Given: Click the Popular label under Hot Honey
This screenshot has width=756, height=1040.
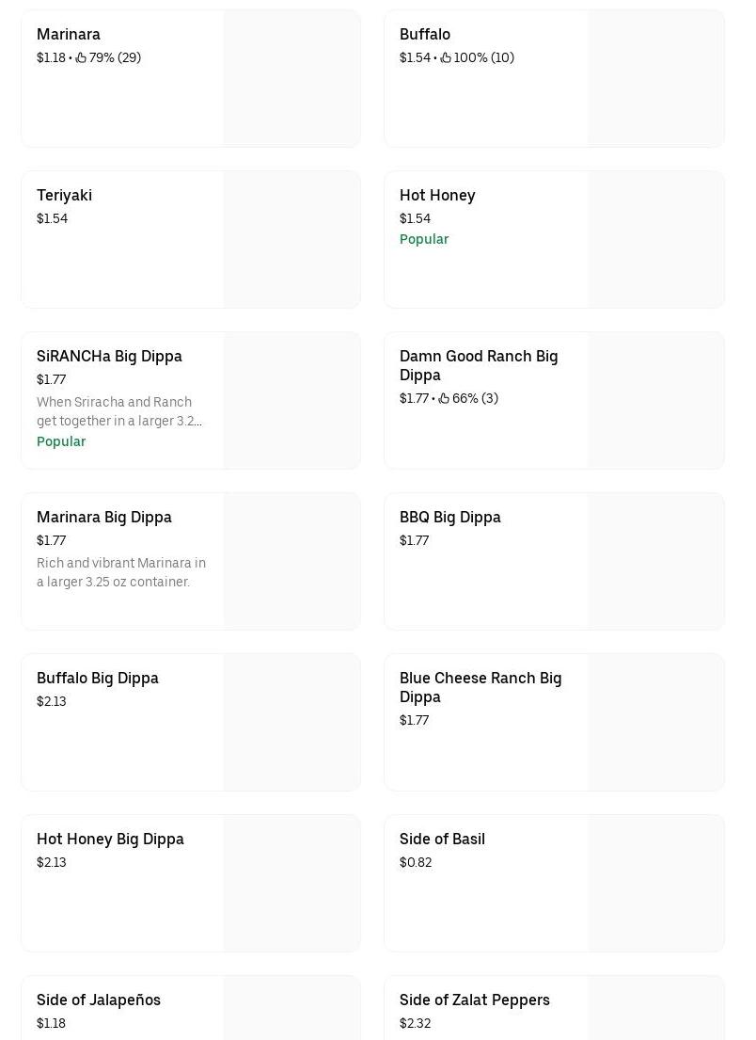Looking at the screenshot, I should 424,239.
